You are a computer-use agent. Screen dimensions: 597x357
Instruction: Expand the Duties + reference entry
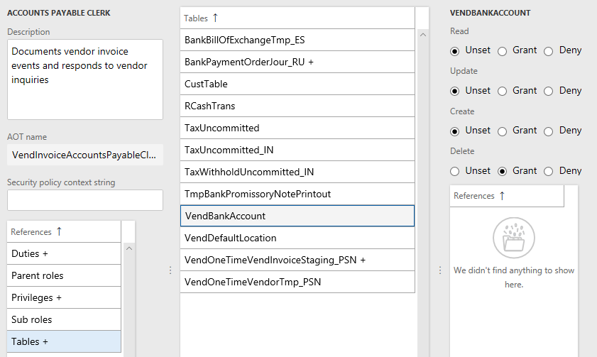tap(64, 253)
